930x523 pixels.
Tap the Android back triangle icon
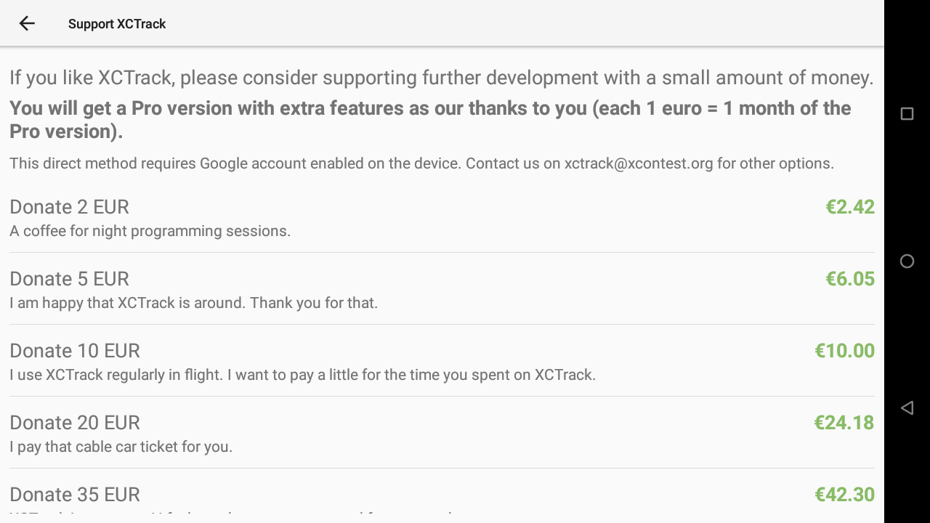[907, 408]
